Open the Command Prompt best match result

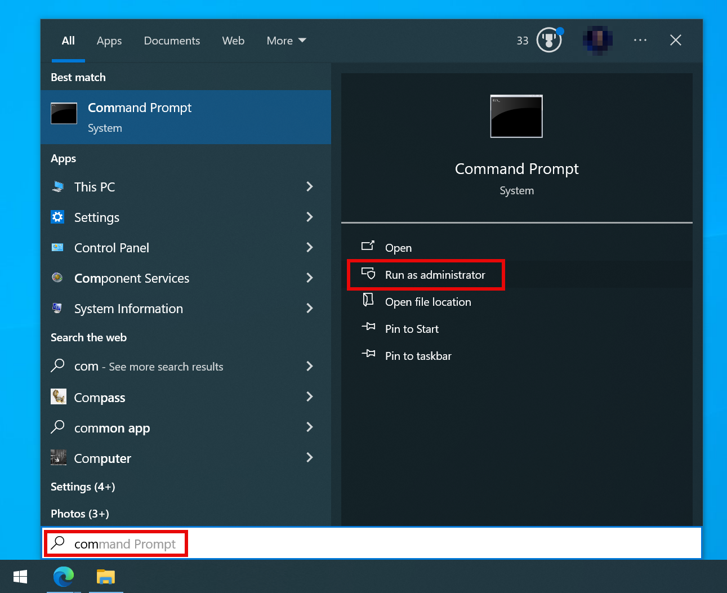[186, 117]
